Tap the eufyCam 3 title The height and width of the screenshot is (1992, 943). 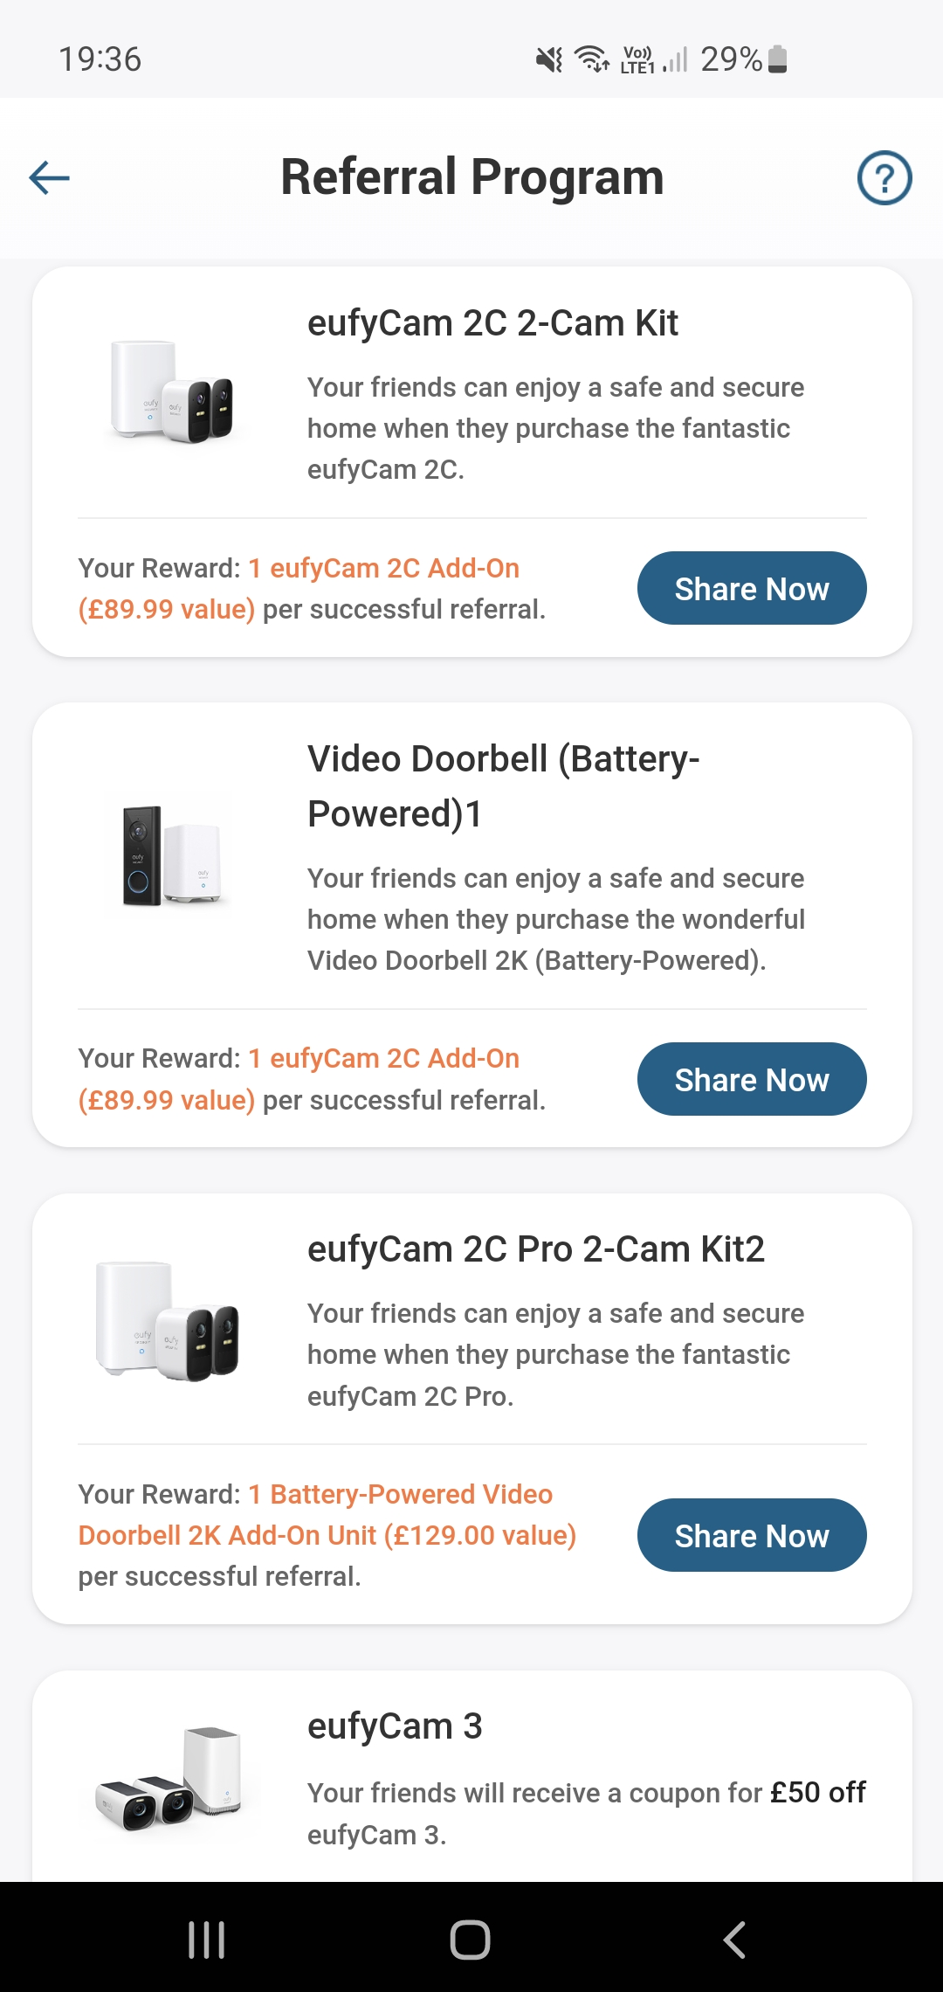click(x=395, y=1726)
